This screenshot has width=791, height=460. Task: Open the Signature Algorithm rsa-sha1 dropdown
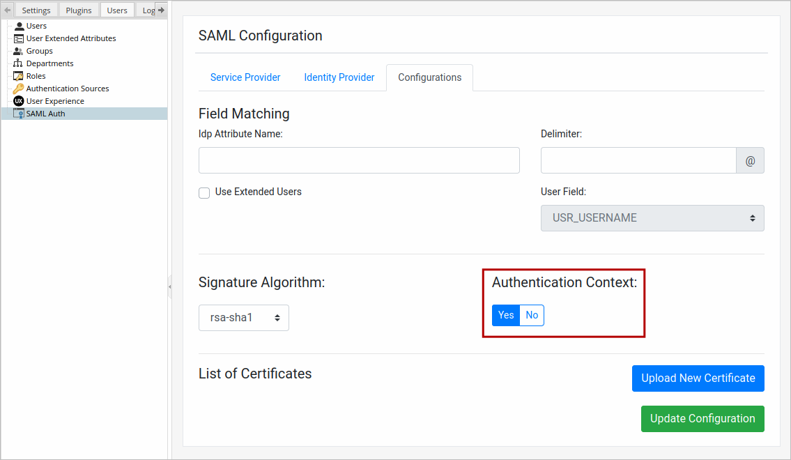(244, 318)
